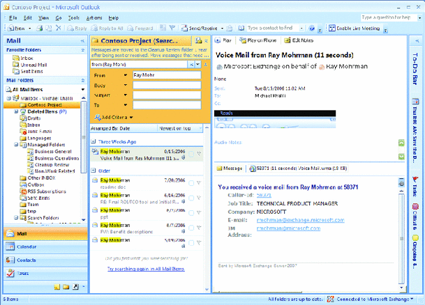Click the Send/Receive button
Screen dimensions: 425x305
coord(200,28)
